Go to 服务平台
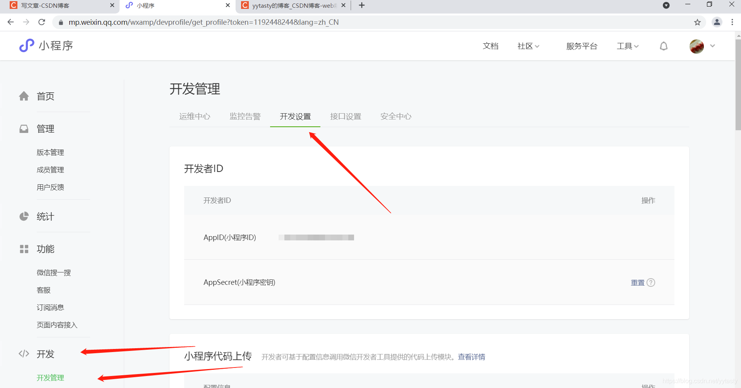Screen dimensions: 741x388 click(582, 46)
